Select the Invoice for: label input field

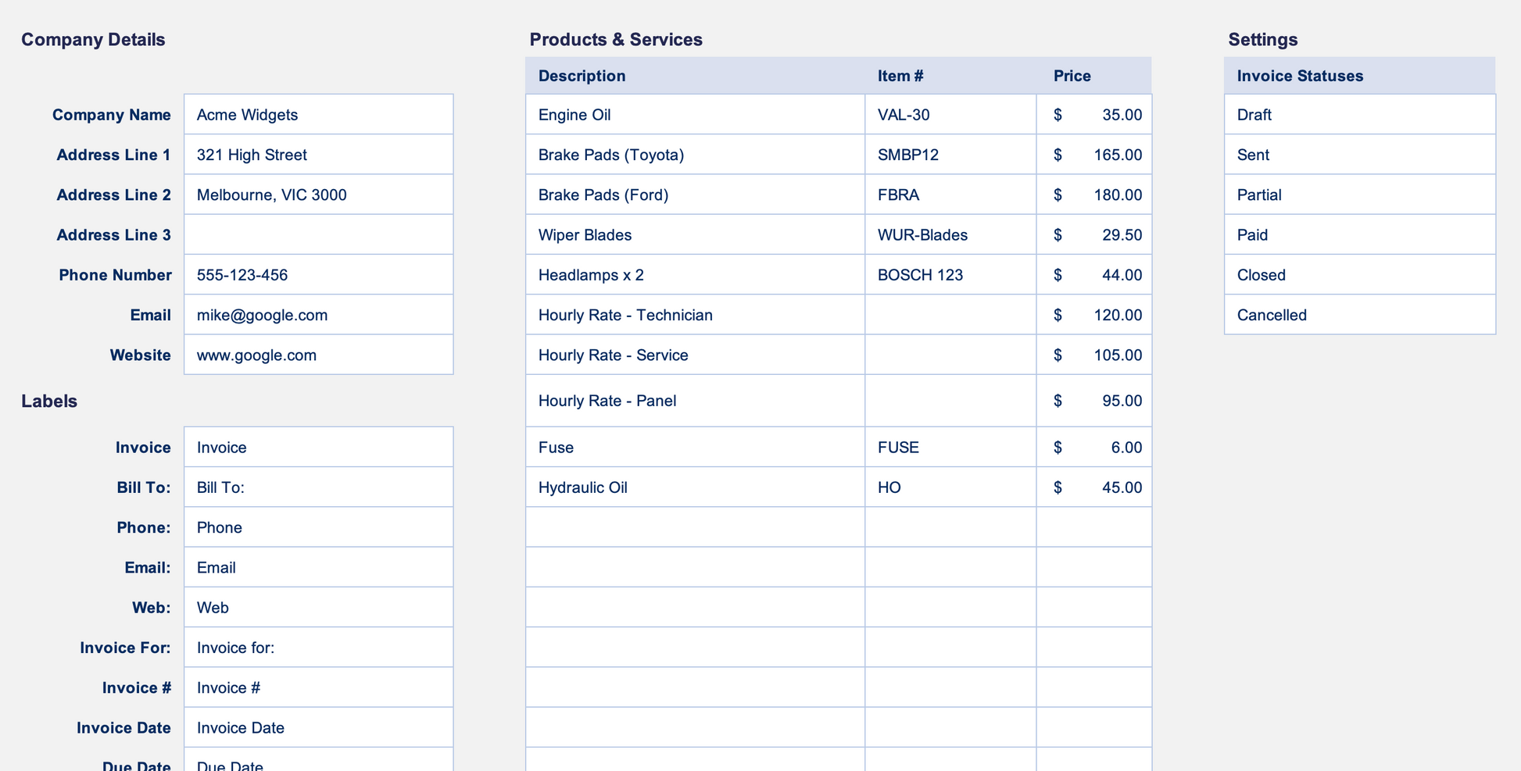(x=318, y=648)
